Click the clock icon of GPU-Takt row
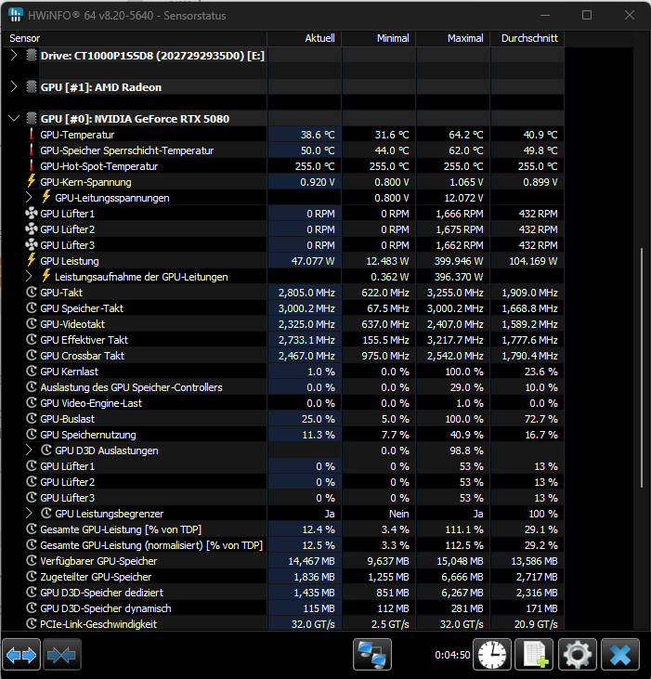 tap(32, 292)
